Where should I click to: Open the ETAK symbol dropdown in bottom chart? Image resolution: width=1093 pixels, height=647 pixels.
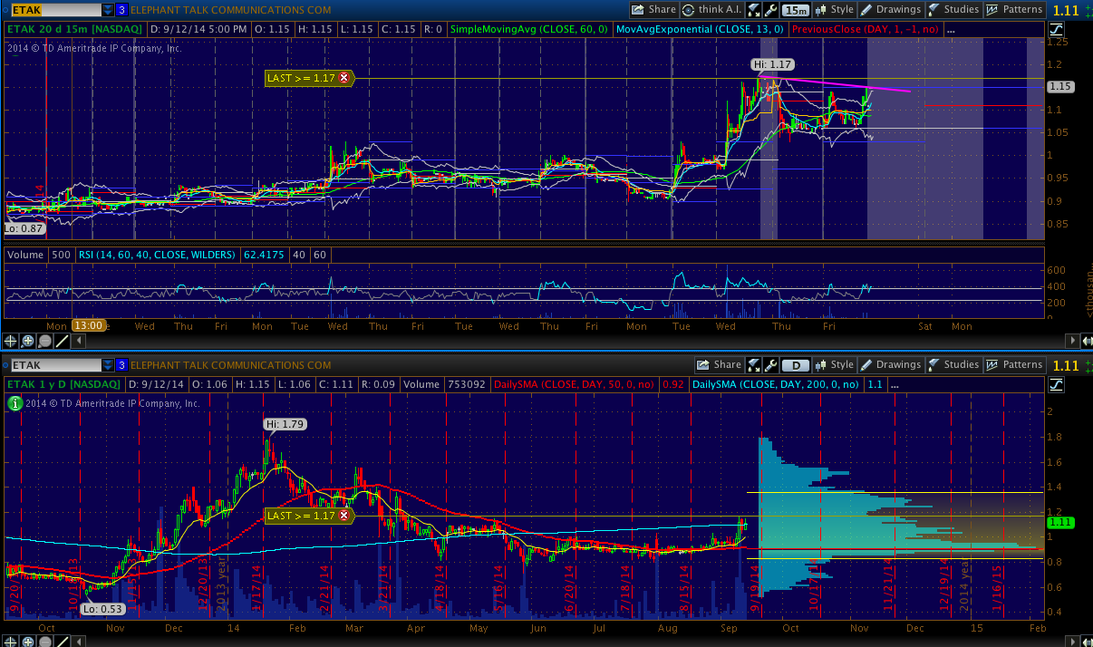coord(108,365)
